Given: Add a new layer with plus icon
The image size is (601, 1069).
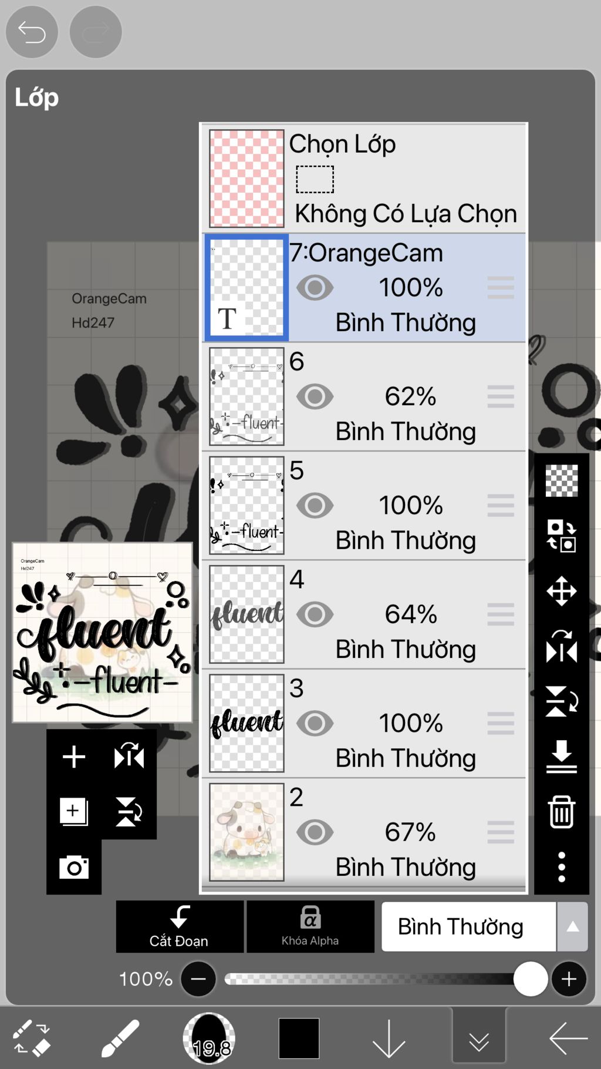Looking at the screenshot, I should [x=74, y=757].
